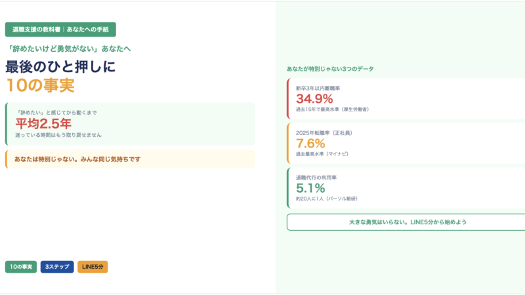Click あなたが特別じゃない3つのデータ heading
This screenshot has width=525, height=295.
point(330,69)
